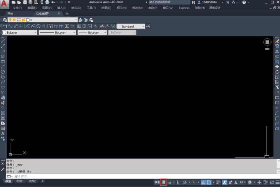Click the ViewCube in the drawing area
Screen dimensions: 280x187
pyautogui.click(x=267, y=42)
